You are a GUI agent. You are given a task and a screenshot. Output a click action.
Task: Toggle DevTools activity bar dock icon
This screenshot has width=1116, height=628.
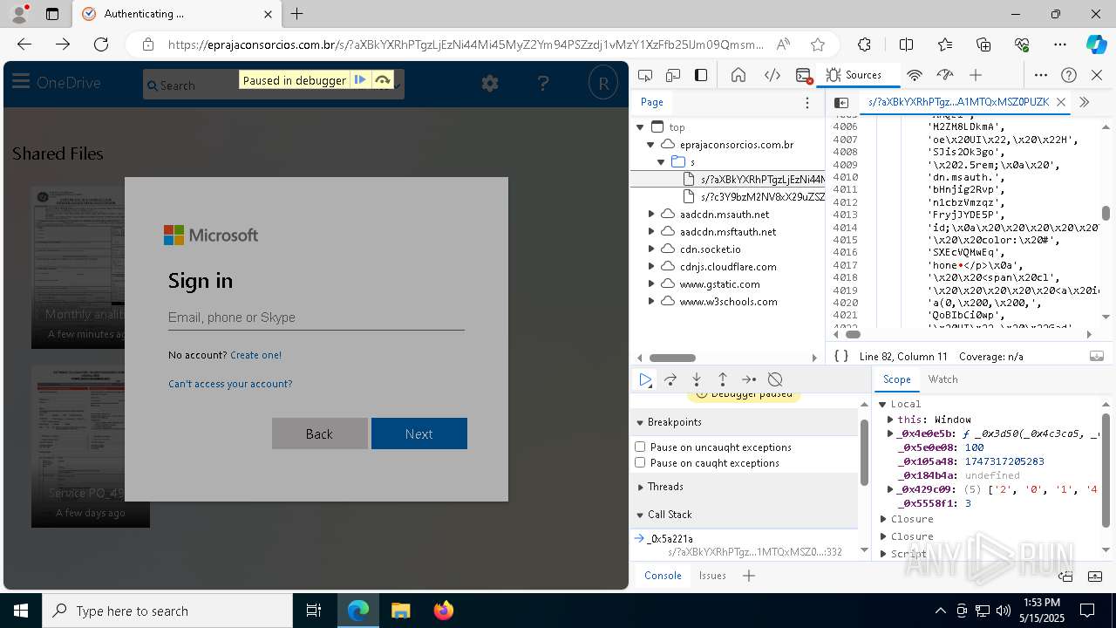pyautogui.click(x=701, y=76)
